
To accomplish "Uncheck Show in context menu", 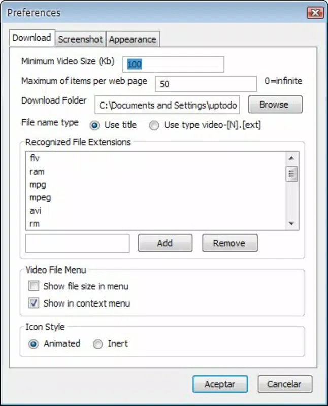I will coord(34,303).
